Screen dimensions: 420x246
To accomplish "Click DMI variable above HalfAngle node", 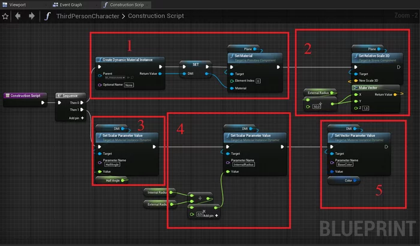I will click(x=112, y=129).
